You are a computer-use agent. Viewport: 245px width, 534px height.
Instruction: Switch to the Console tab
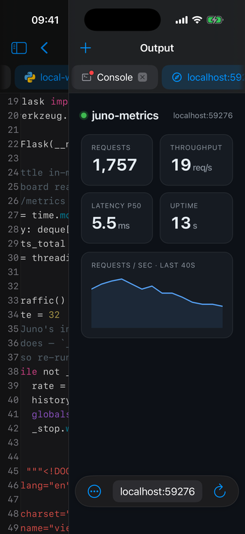tap(115, 77)
